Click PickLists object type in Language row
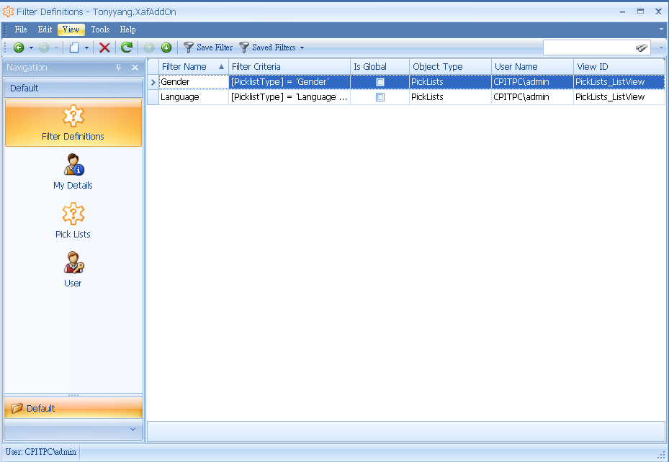This screenshot has height=462, width=669. coord(450,97)
